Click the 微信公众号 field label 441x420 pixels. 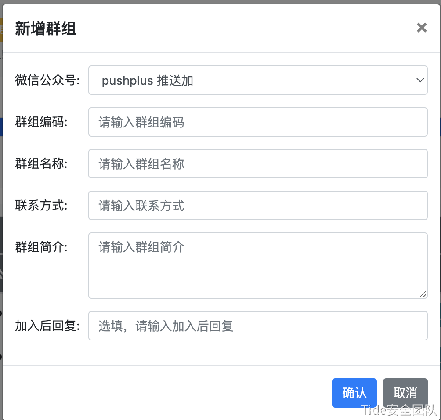coord(47,81)
